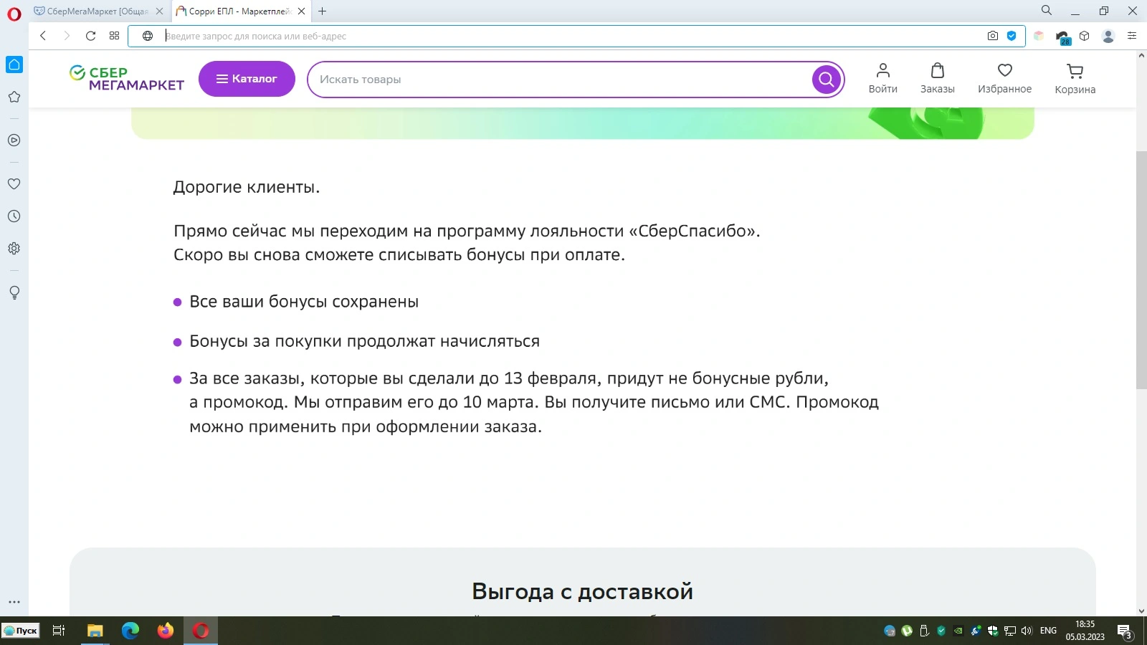Sign in via Войти
1147x645 pixels.
pos(882,79)
